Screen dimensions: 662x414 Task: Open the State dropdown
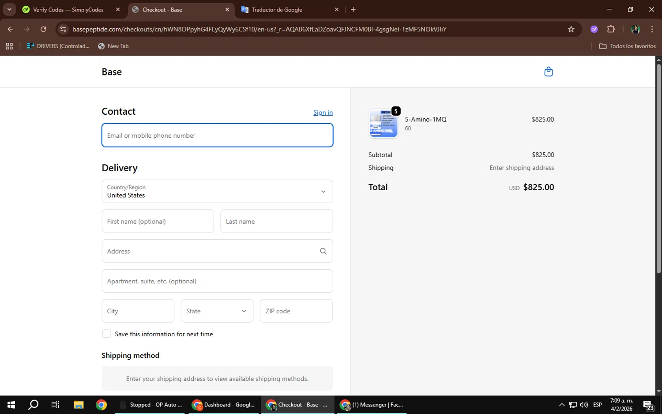(217, 311)
